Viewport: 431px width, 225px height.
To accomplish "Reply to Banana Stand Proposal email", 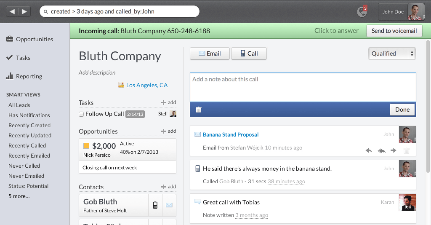I will click(x=369, y=150).
